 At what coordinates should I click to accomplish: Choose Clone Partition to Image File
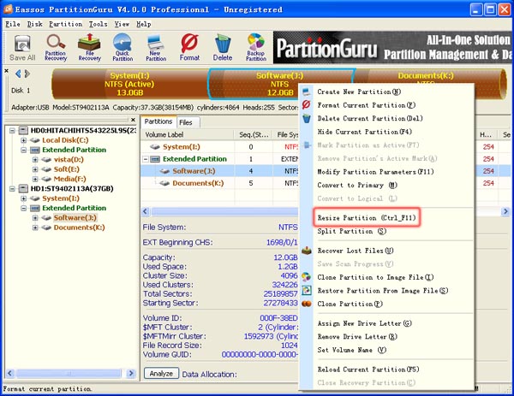[387, 277]
